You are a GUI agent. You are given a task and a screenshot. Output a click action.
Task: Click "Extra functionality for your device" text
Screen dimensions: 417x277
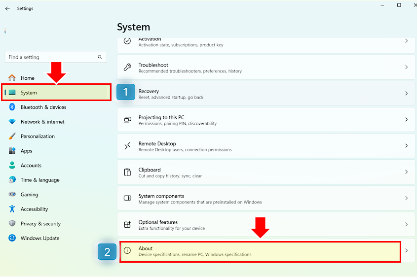(172, 228)
